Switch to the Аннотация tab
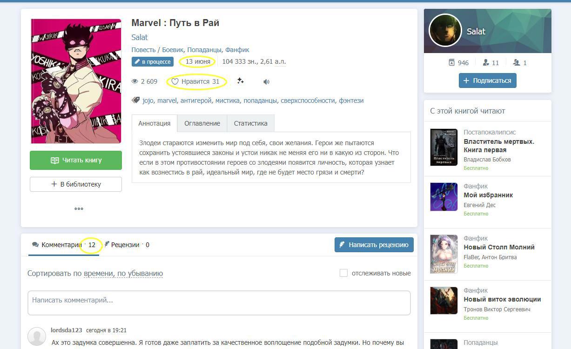This screenshot has height=349, width=571. pyautogui.click(x=155, y=123)
